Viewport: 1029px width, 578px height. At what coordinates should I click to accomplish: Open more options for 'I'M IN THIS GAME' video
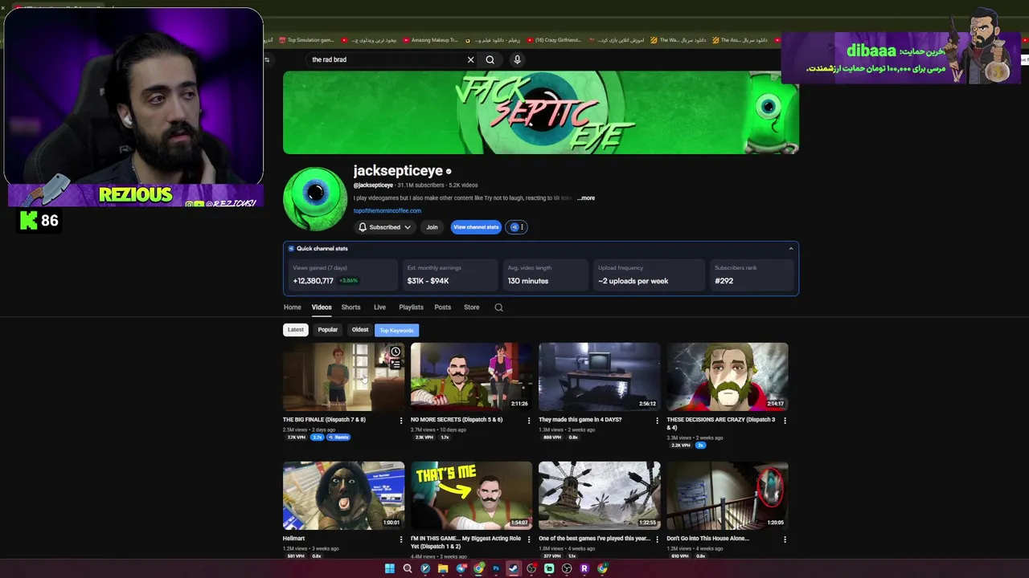coord(529,539)
